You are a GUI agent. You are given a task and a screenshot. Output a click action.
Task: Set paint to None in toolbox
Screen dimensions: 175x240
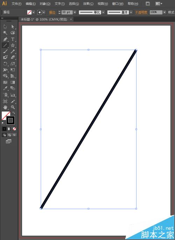pos(14,129)
